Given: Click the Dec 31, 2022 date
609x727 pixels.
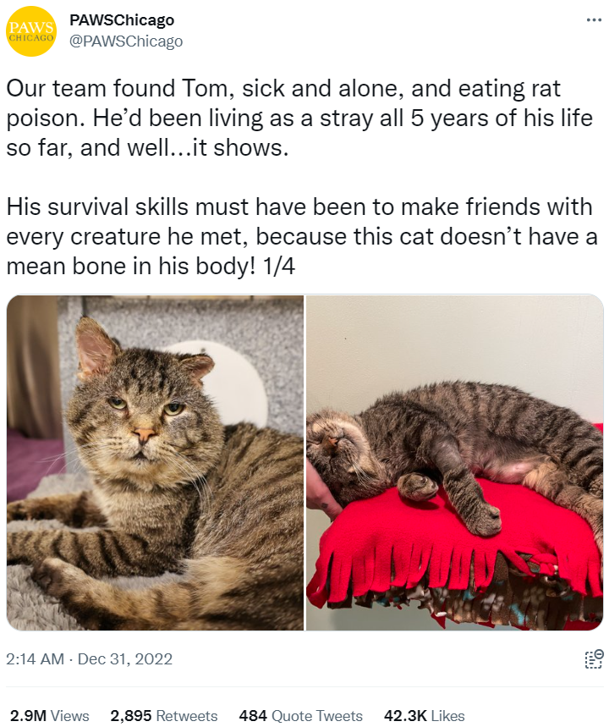Looking at the screenshot, I should (x=125, y=658).
